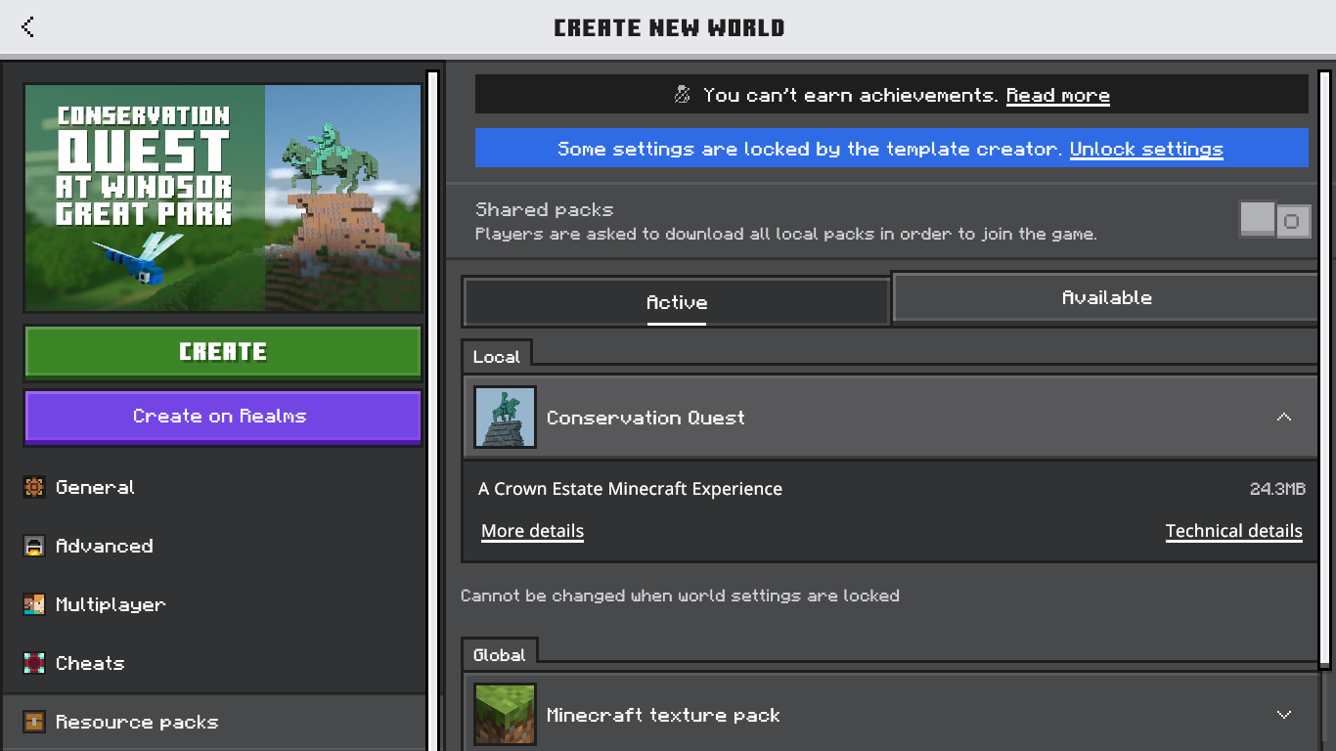The height and width of the screenshot is (751, 1336).
Task: Open More details for Conservation Quest
Action: click(x=532, y=531)
